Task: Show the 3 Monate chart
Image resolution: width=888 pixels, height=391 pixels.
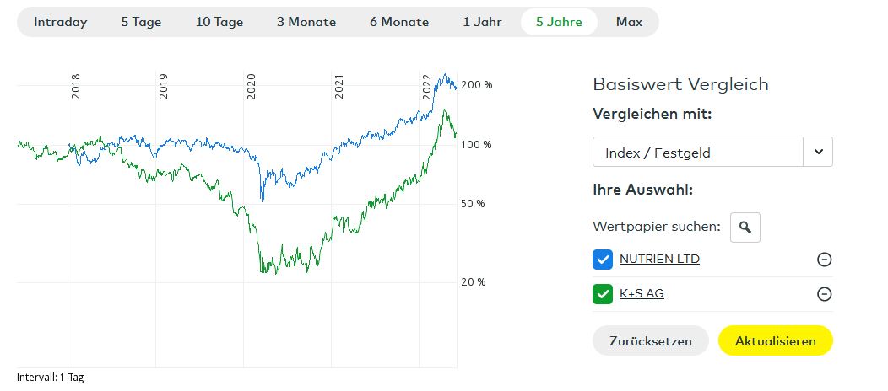Action: (306, 22)
